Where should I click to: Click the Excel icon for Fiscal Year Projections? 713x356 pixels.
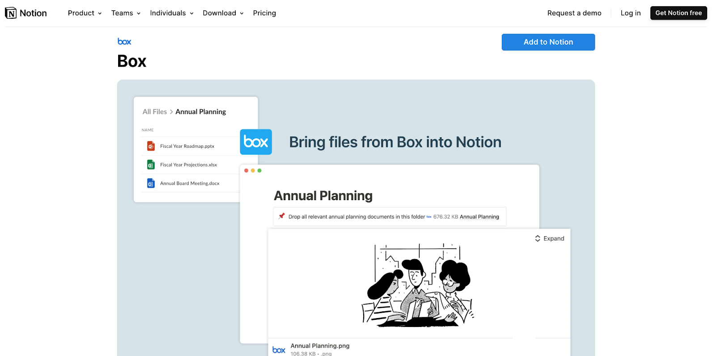pos(151,165)
